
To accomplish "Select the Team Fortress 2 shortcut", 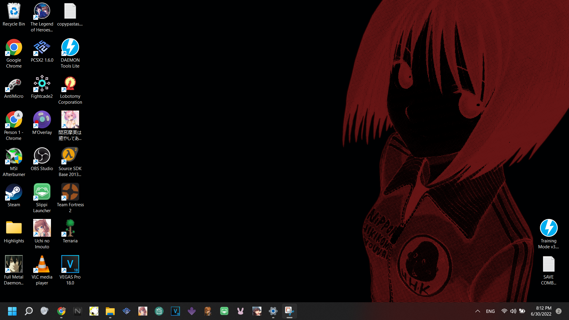I will 70,192.
